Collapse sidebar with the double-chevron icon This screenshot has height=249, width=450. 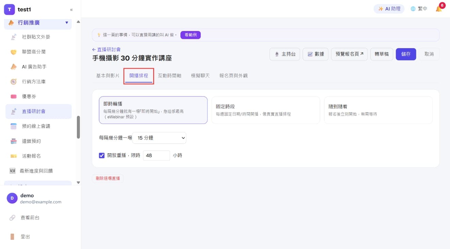[71, 10]
